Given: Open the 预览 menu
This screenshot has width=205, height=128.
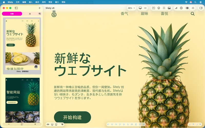Looking at the screenshot, I should (50, 2).
